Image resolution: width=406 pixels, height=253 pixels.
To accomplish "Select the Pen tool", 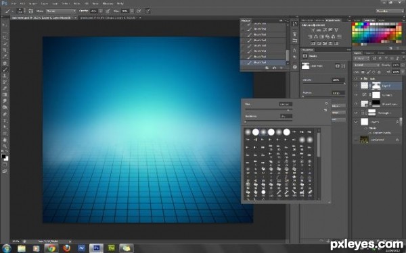I will [x=5, y=114].
